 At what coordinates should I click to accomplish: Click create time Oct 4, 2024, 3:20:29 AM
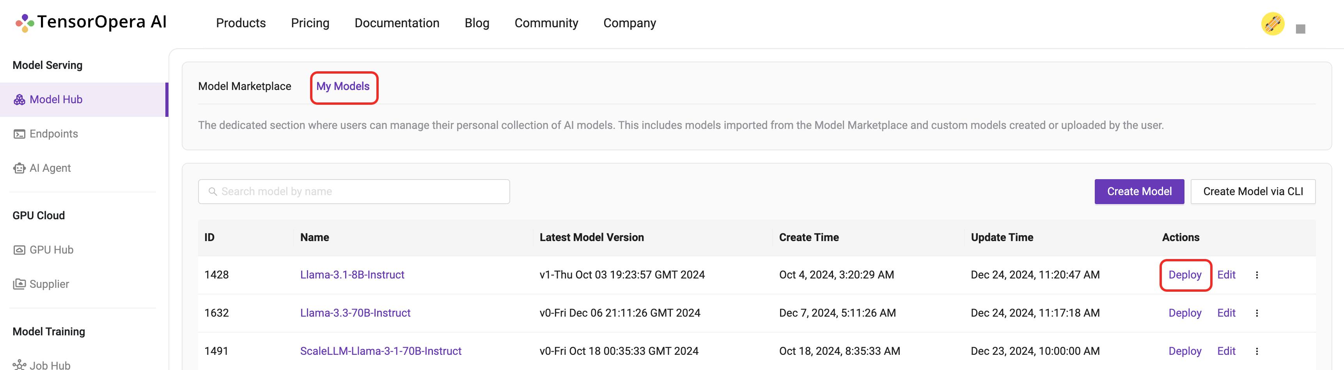coord(836,275)
